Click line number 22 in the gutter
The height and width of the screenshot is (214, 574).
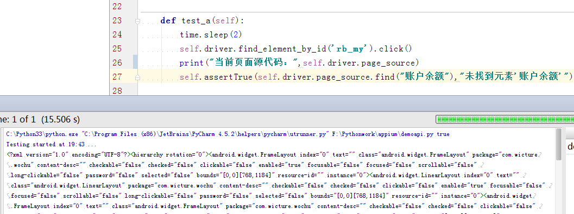(117, 7)
